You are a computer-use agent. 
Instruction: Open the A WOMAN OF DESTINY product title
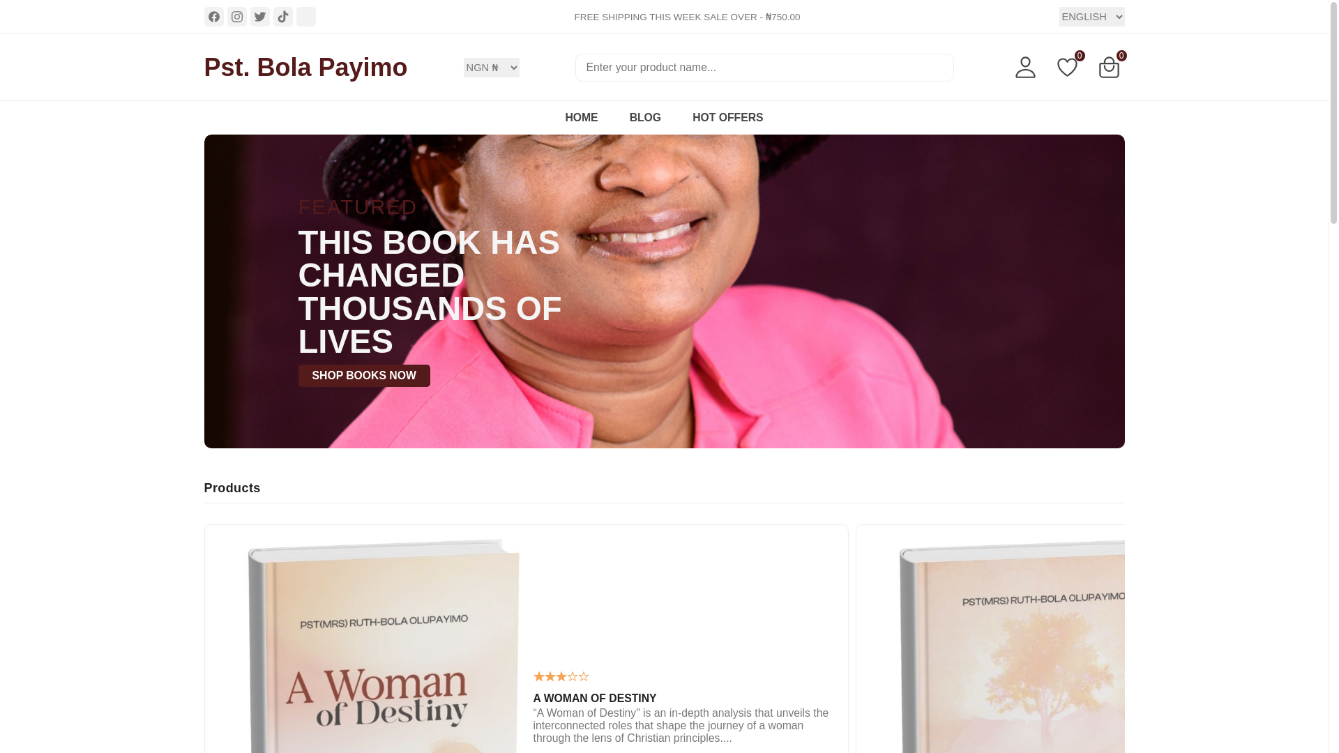[594, 698]
